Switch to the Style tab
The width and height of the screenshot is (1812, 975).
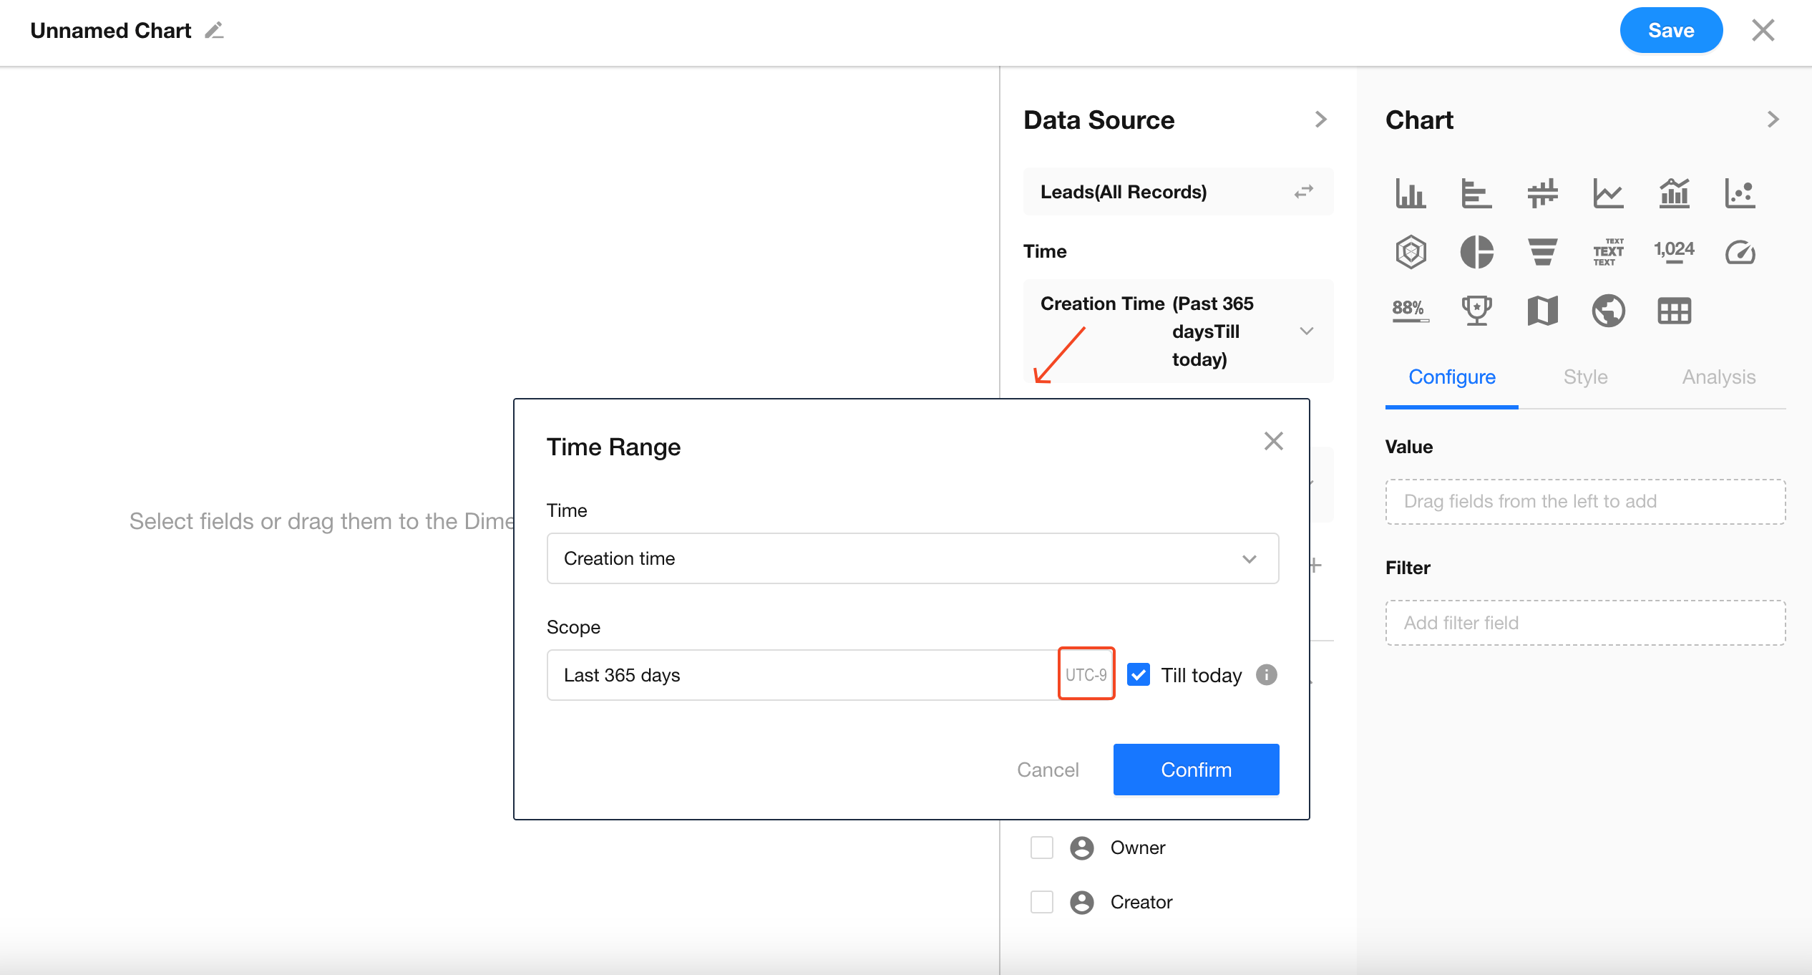1585,377
